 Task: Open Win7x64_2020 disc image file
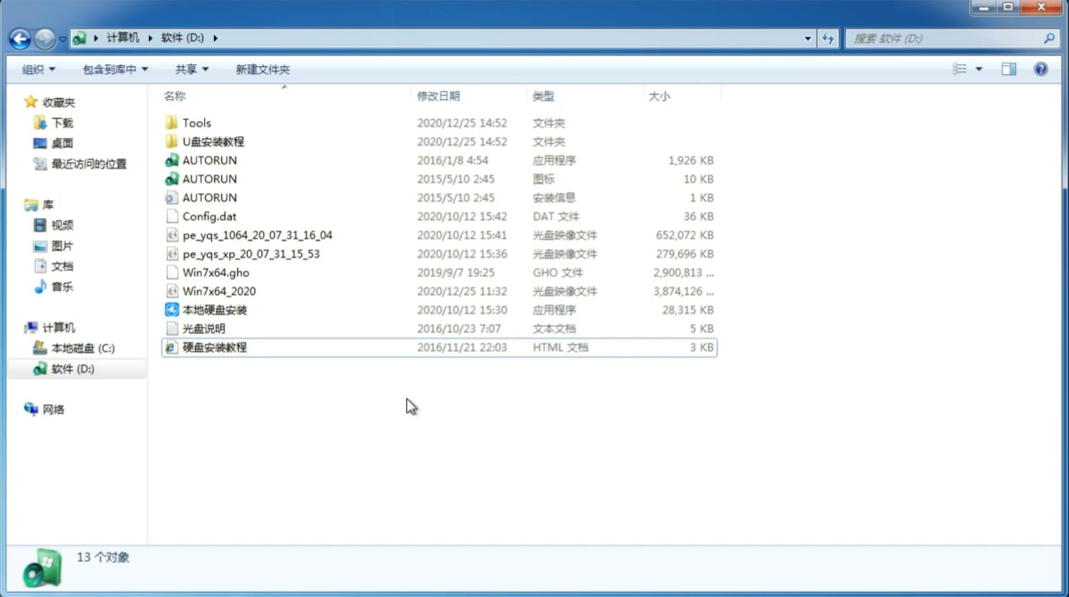[220, 291]
